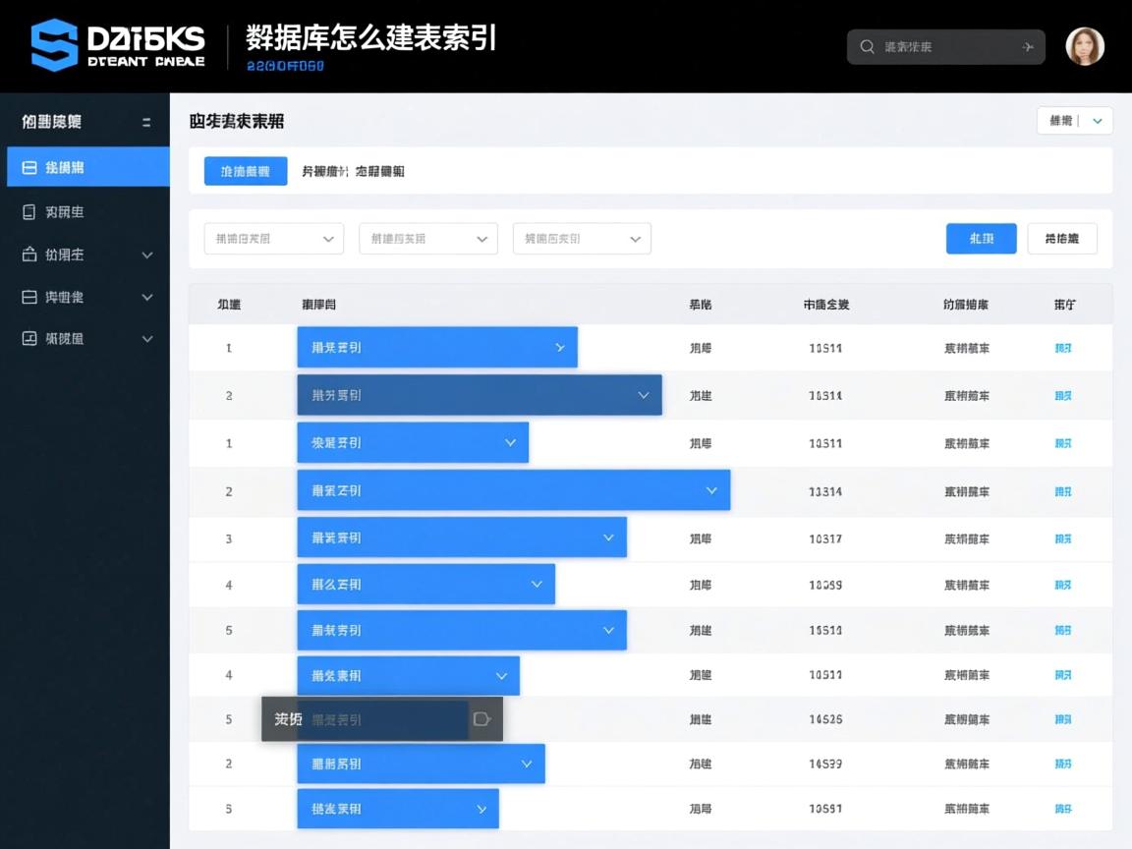
Task: Select the active blue tab on the left
Action: tap(245, 171)
